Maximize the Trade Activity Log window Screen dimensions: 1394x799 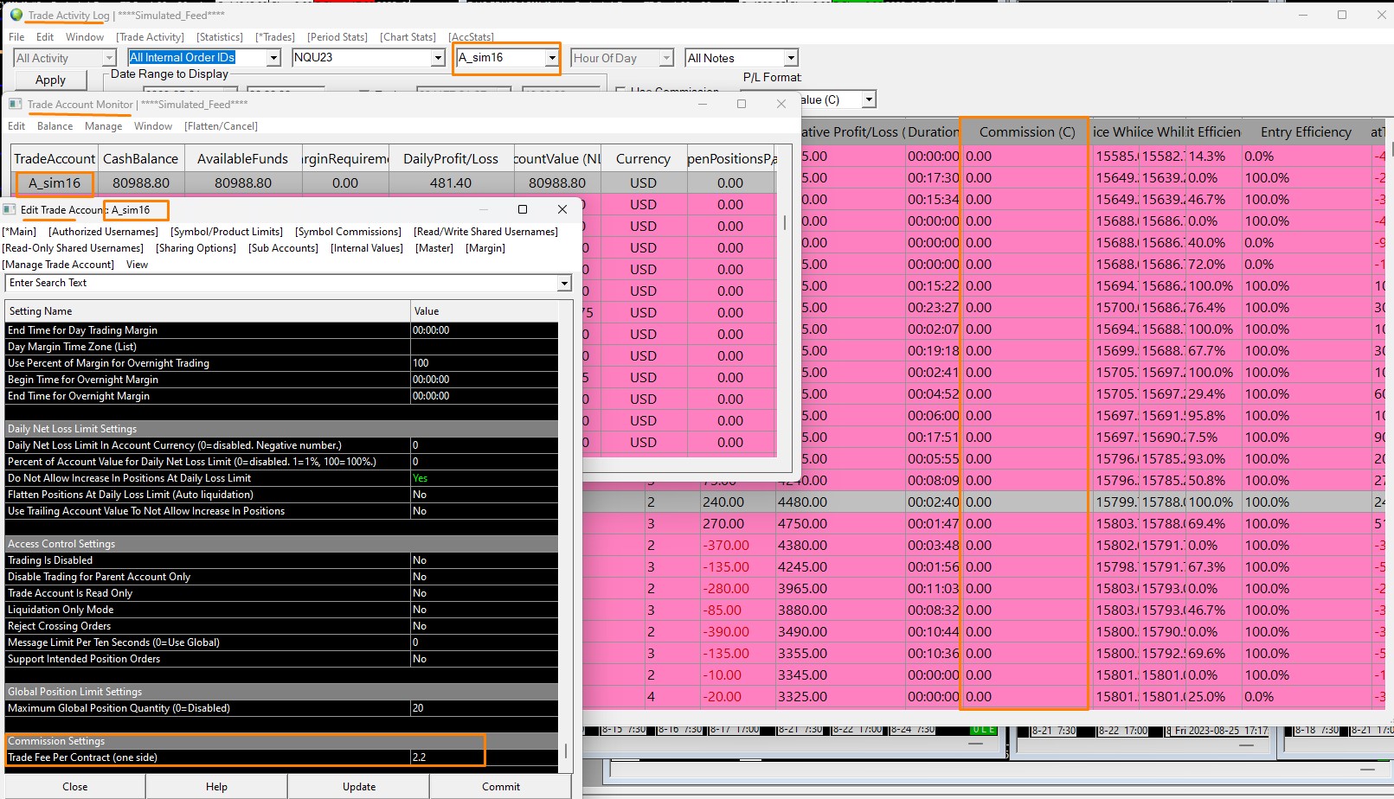tap(1342, 15)
